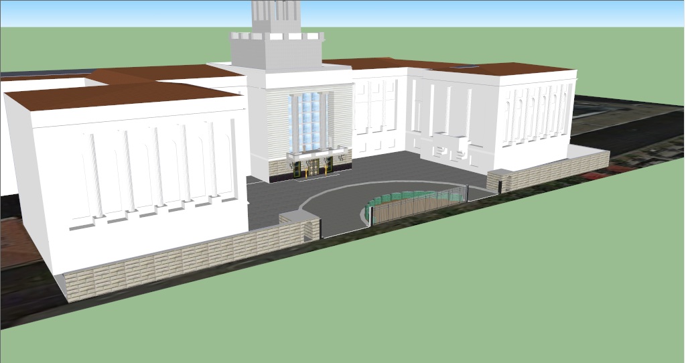Select the main entrance doors
Screen dimensions: 686x363
(314, 166)
